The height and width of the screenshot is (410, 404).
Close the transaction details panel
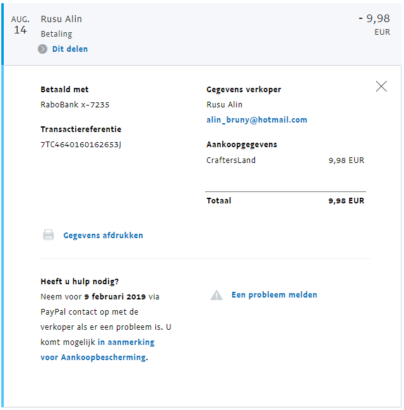pyautogui.click(x=381, y=87)
